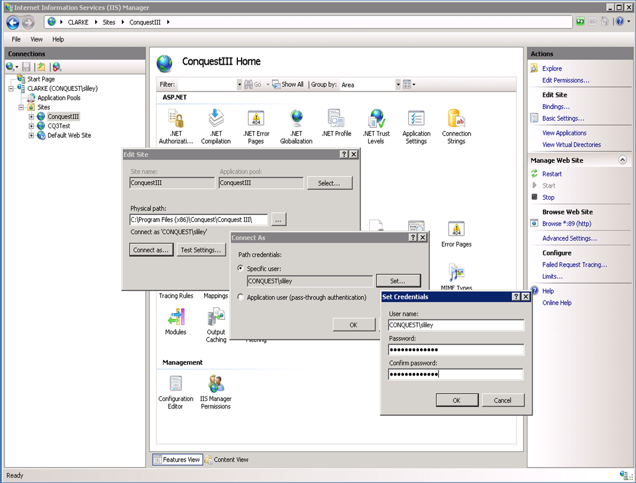Click Select... application pool button

coord(330,183)
